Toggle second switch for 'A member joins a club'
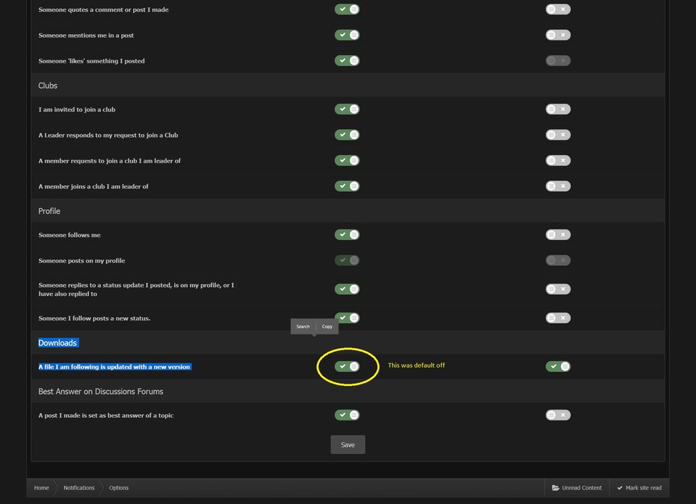 coord(558,186)
